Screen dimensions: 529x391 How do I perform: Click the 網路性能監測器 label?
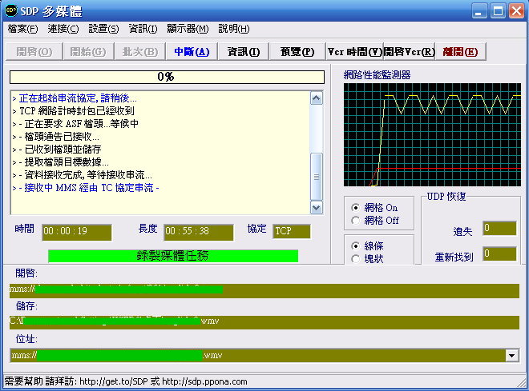click(x=377, y=75)
